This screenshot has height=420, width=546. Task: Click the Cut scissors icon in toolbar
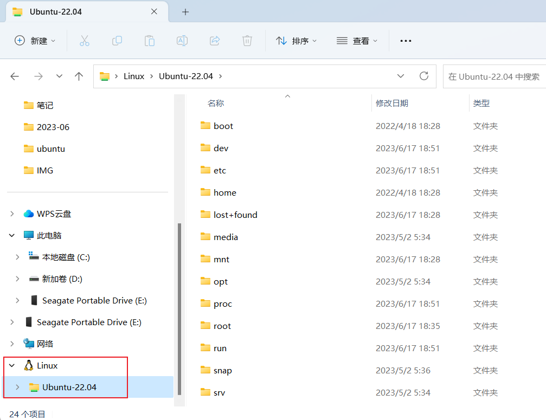point(85,41)
